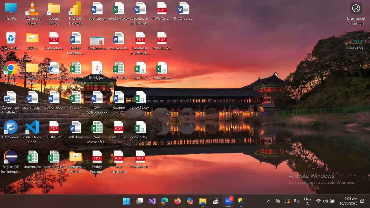Select the today29.csv file
Viewport: 370px width, 208px height.
(x=162, y=71)
